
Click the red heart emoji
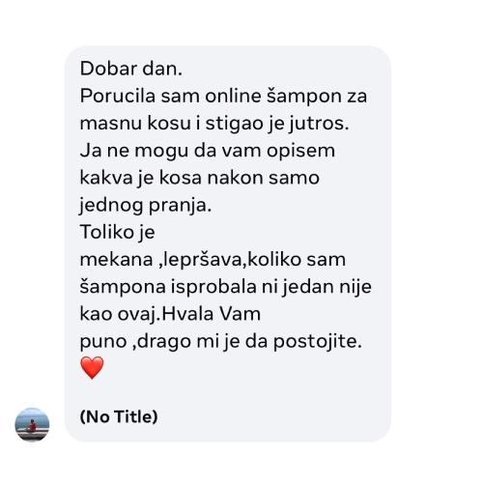92,368
